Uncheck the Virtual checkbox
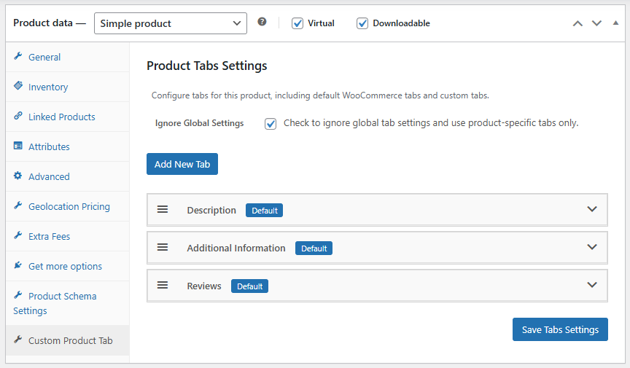The height and width of the screenshot is (368, 630). pos(297,23)
